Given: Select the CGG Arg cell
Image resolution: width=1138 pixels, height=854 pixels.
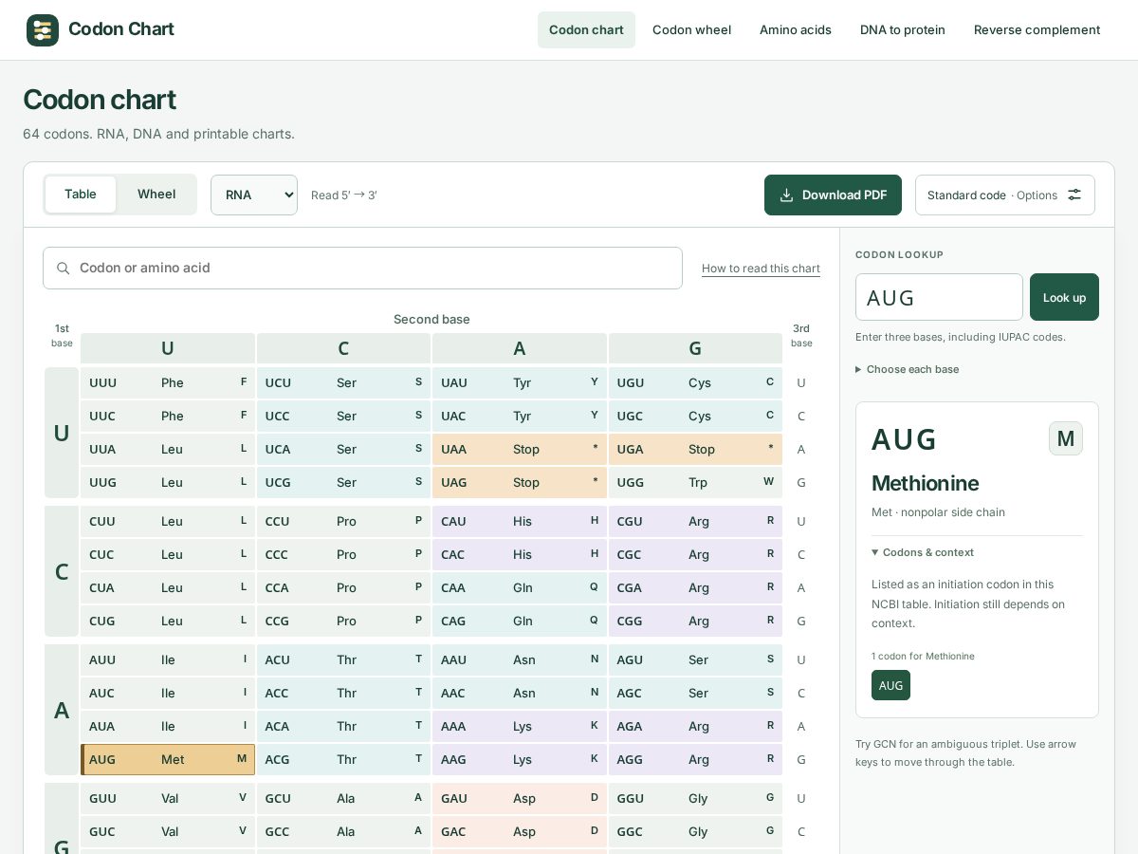Looking at the screenshot, I should [x=695, y=621].
